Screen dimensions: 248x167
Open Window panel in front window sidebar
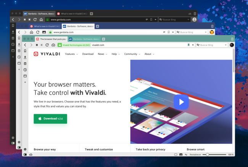(25, 76)
